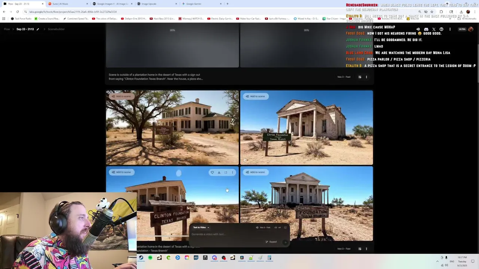This screenshot has width=479, height=269.
Task: Open the Star Citizen Imgur bookmark
Action: coord(335,19)
